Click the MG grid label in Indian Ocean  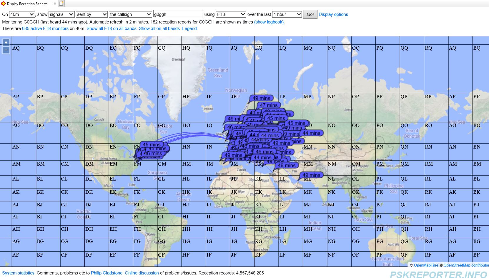click(x=308, y=241)
